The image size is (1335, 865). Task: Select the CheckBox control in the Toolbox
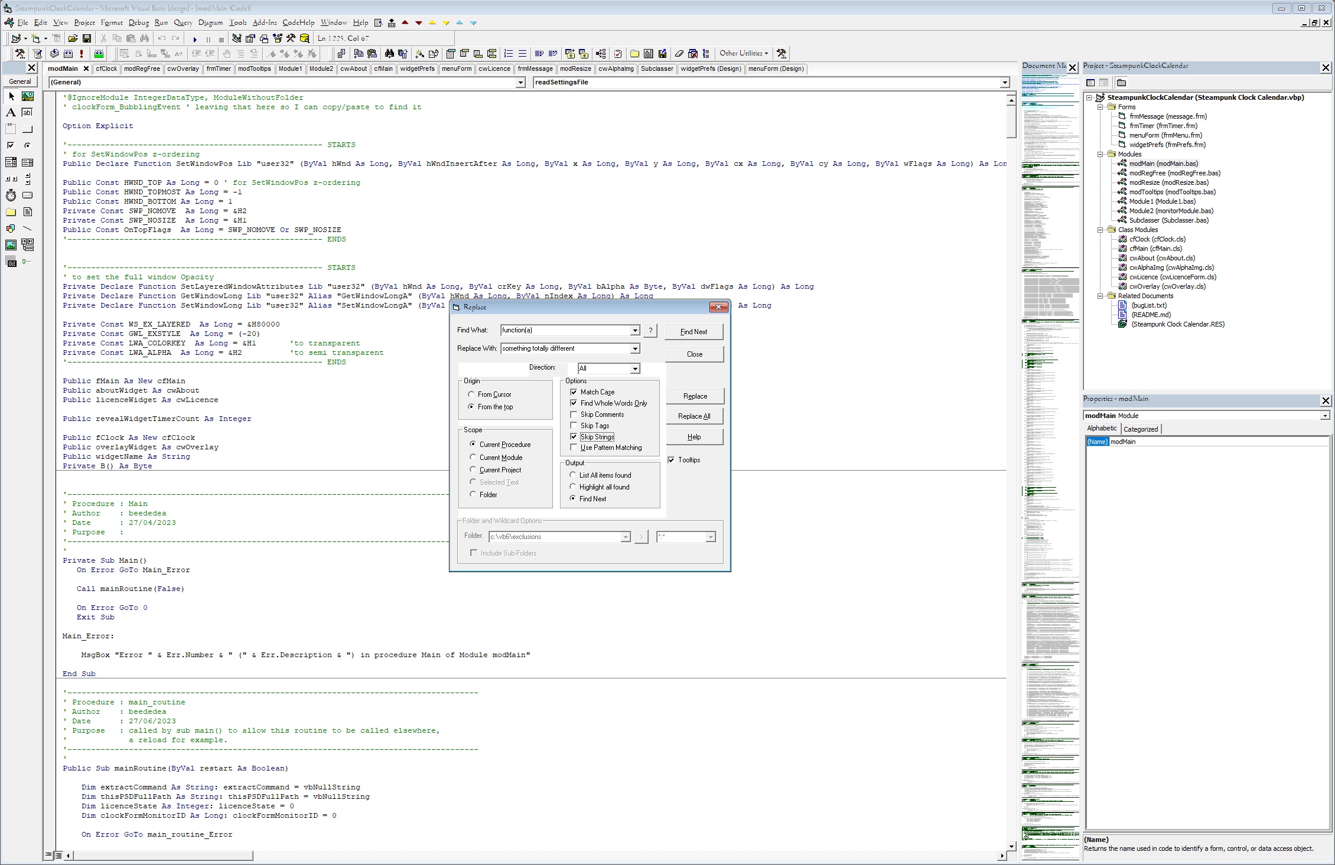pyautogui.click(x=10, y=145)
